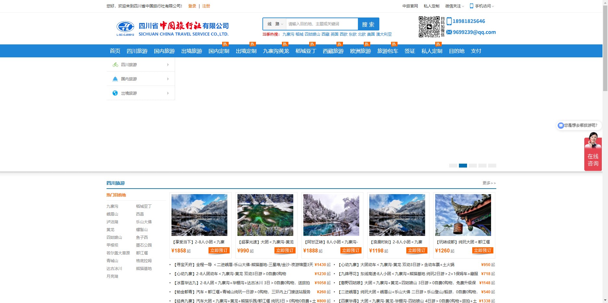Switch to the 签证 navigation tab
Viewport: 608px width, 303px height.
(x=410, y=51)
